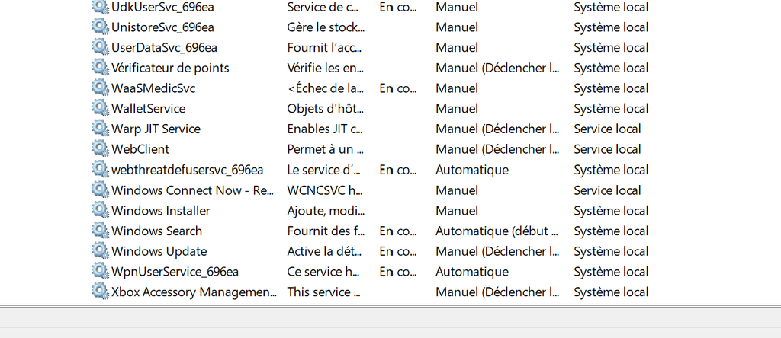
Task: Select the UserDataSvc_696ea service name
Action: (x=164, y=48)
